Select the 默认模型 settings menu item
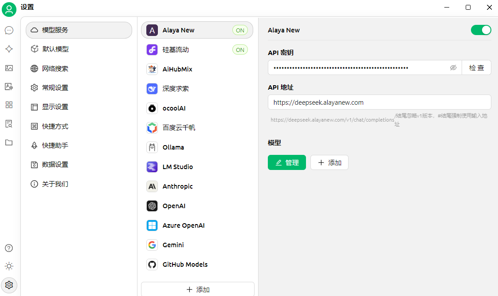 55,49
